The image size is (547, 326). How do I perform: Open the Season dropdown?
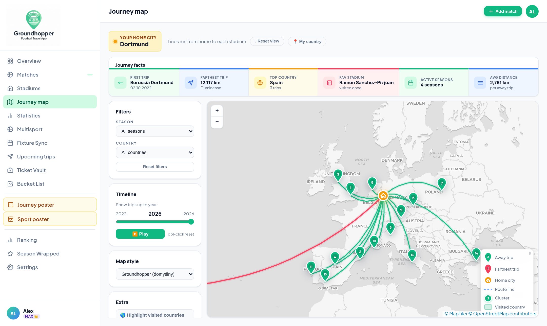[x=155, y=131]
